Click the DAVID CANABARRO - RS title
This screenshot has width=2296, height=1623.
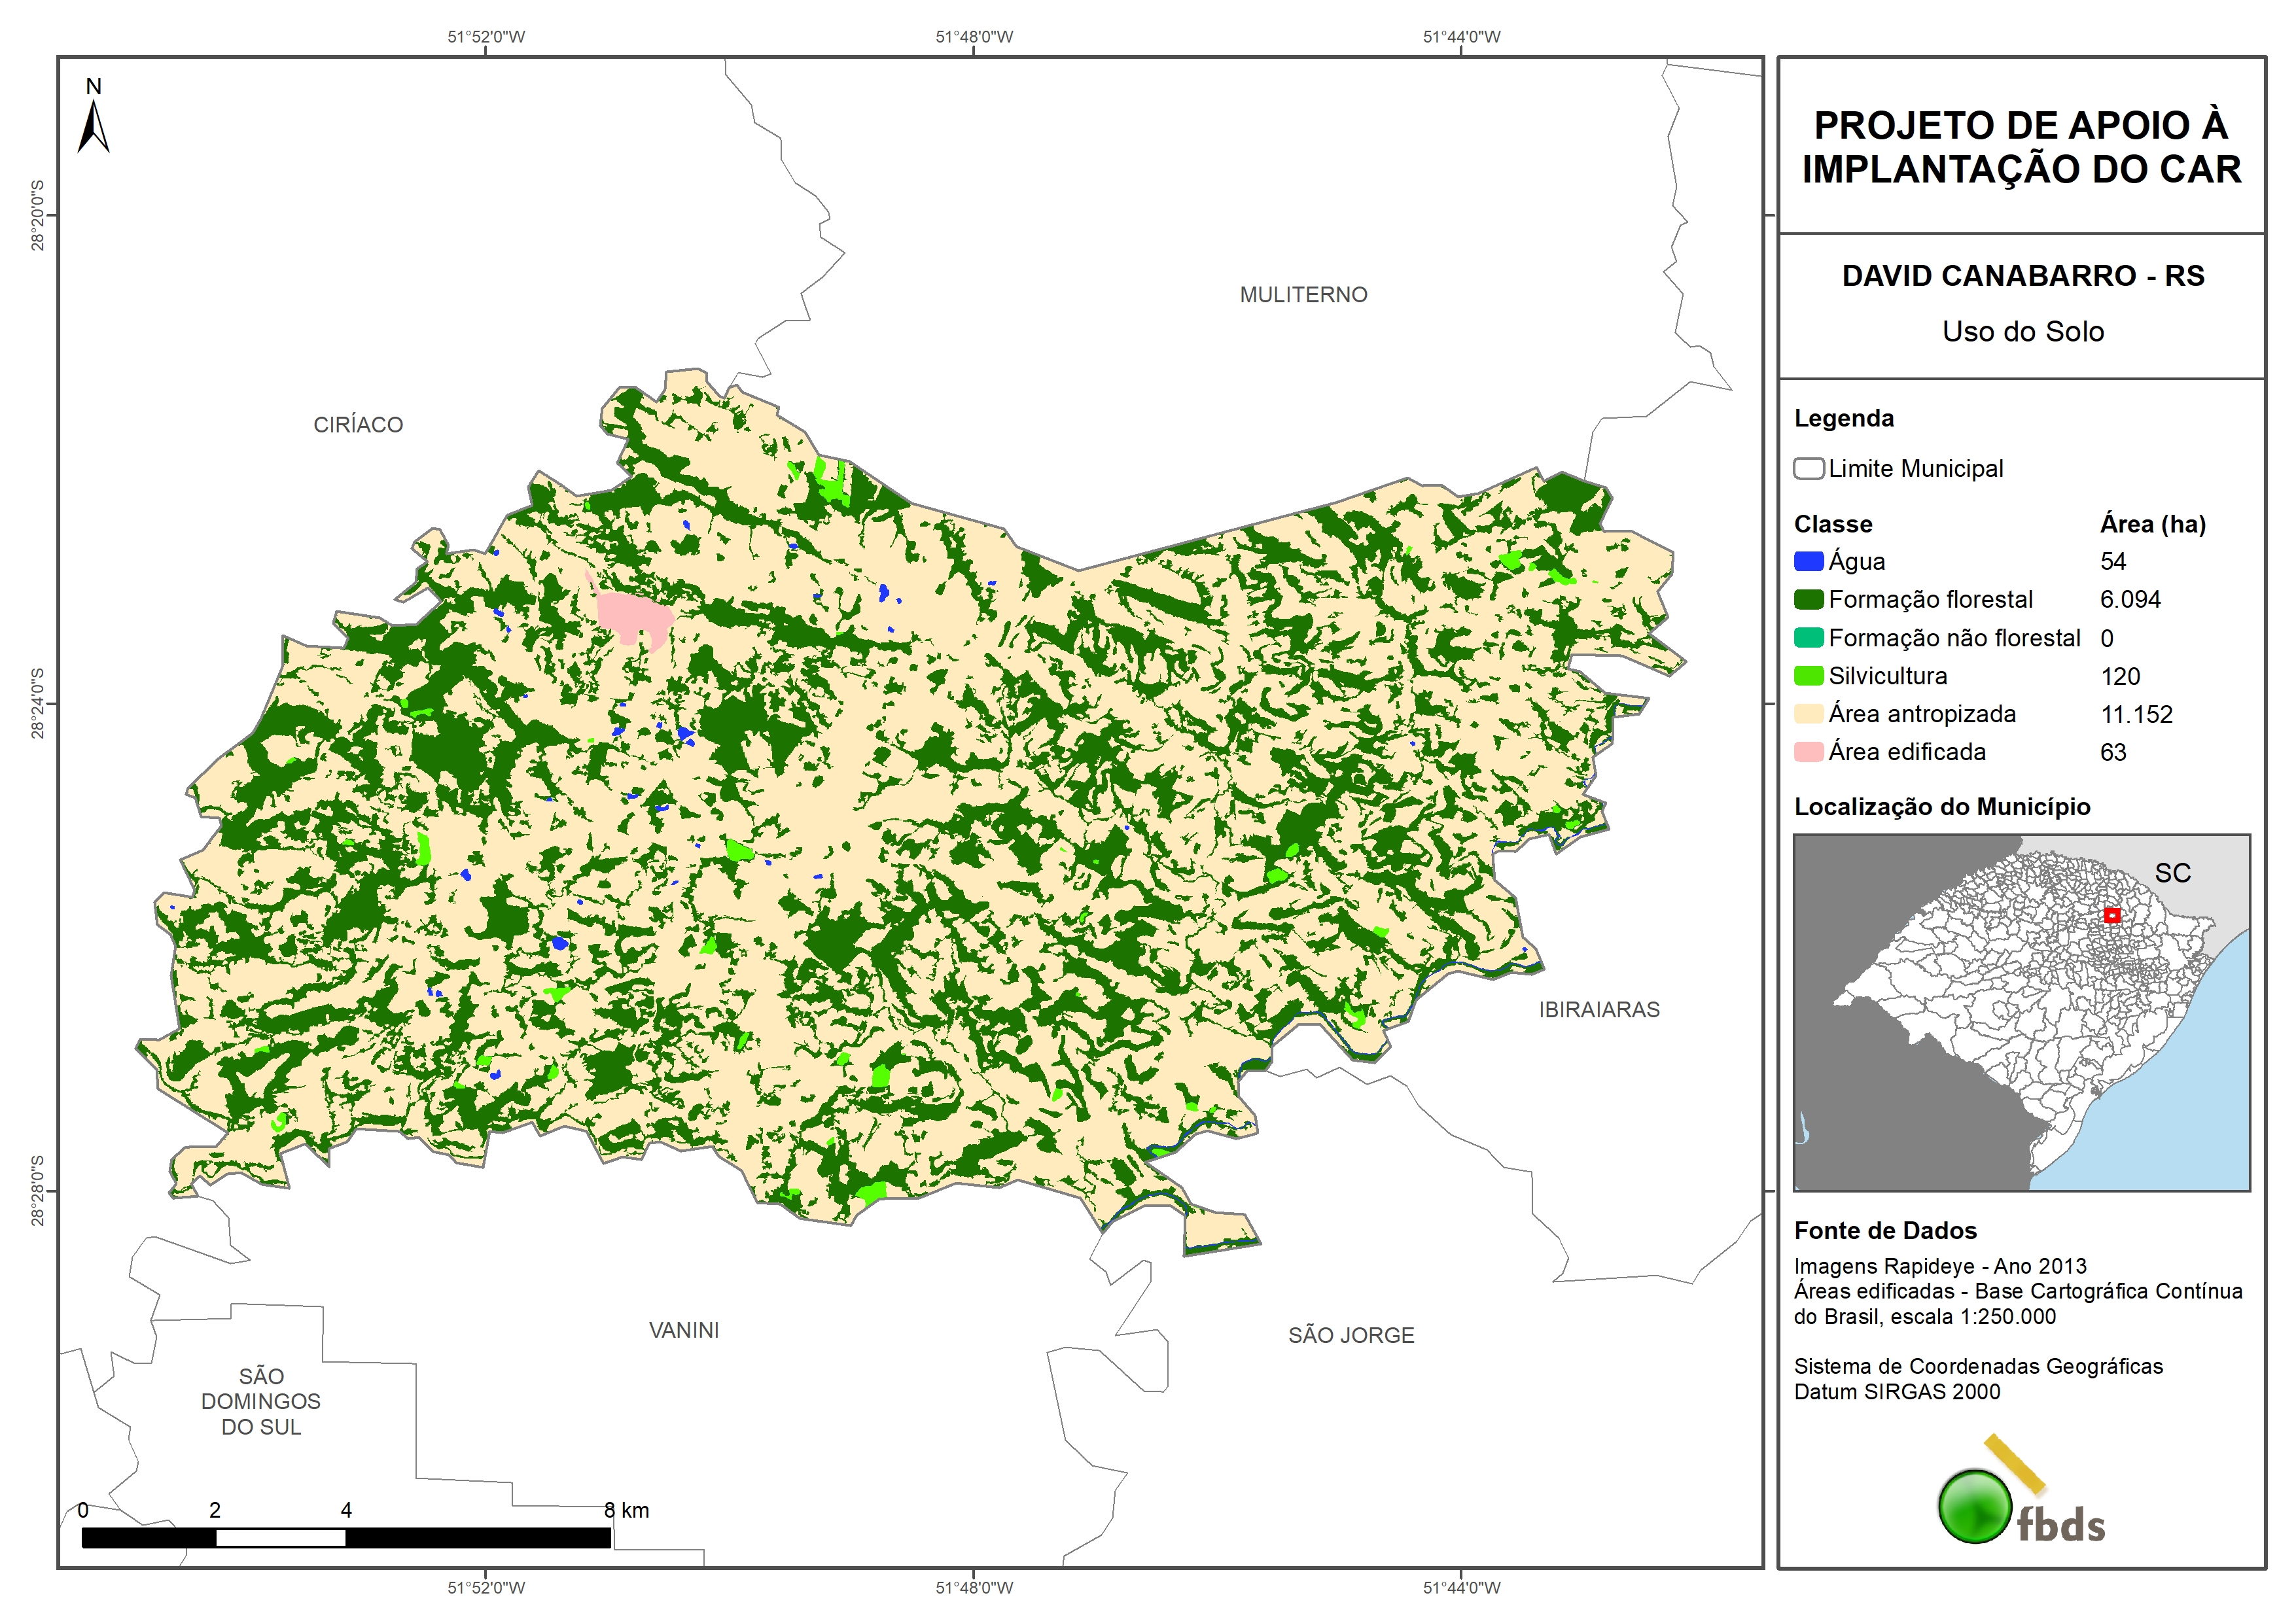tap(2022, 276)
